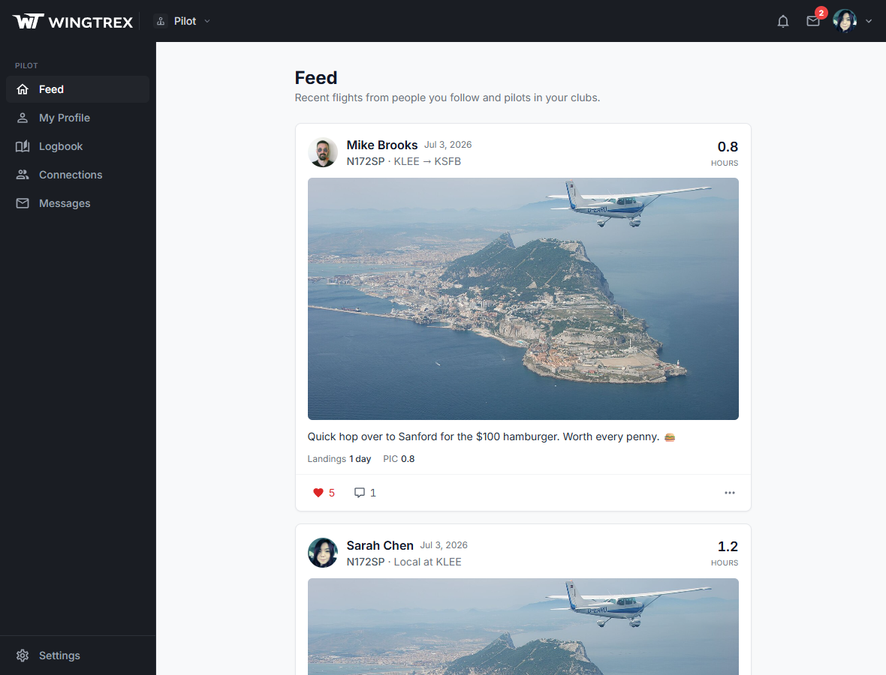
Task: Click Sarah Chen's post avatar
Action: click(x=323, y=553)
